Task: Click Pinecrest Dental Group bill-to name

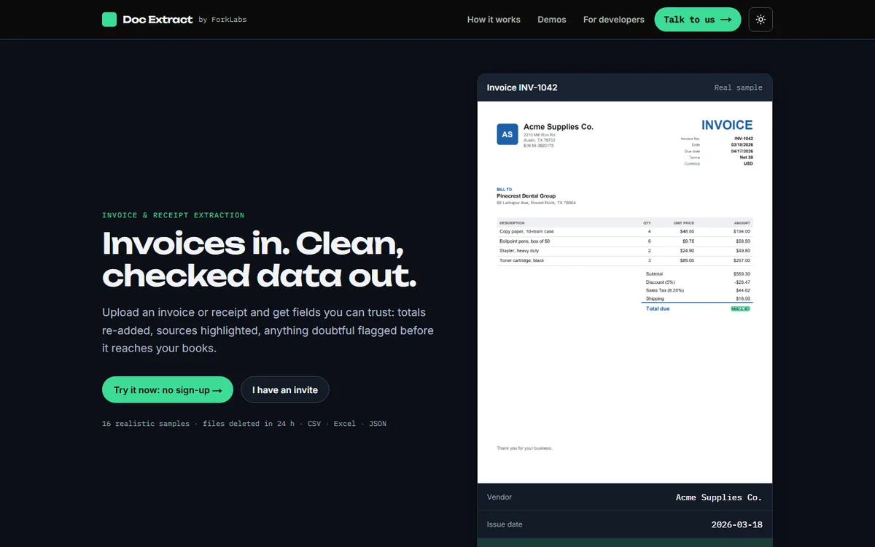Action: 526,196
